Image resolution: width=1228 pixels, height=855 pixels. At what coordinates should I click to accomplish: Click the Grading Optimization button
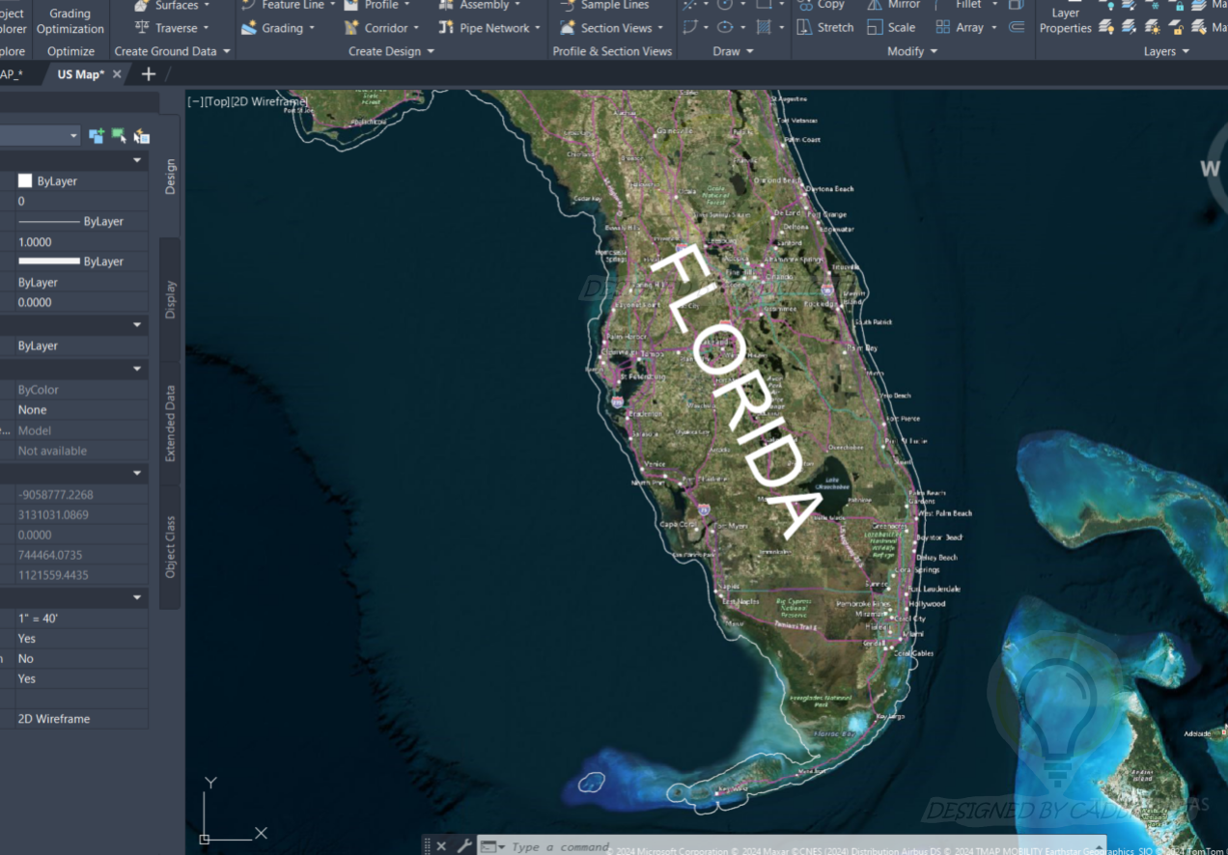(70, 19)
